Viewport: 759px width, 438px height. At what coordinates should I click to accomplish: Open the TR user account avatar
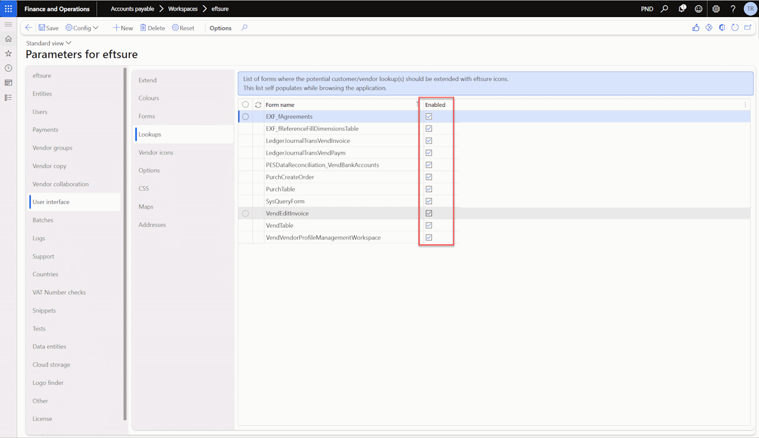[x=750, y=9]
